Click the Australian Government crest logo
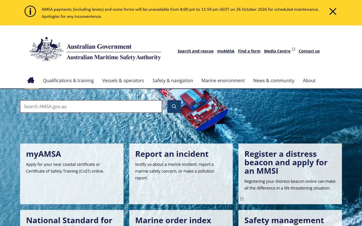The height and width of the screenshot is (226, 362). click(46, 49)
